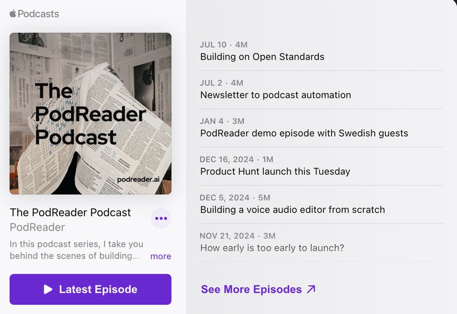Open the Building on Open Standards episode
Screen dimensions: 457x314
click(262, 57)
